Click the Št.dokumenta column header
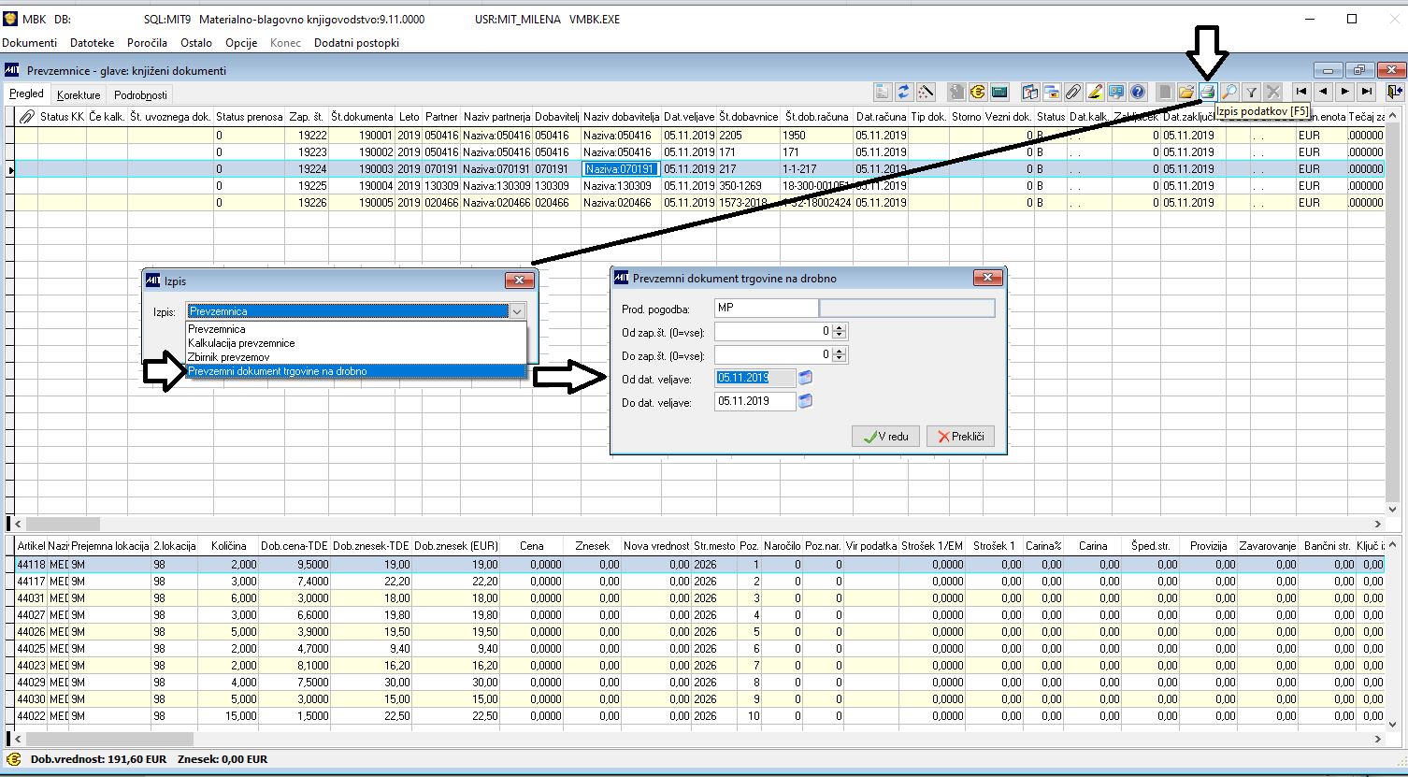Viewport: 1408px width, 777px height. [364, 116]
